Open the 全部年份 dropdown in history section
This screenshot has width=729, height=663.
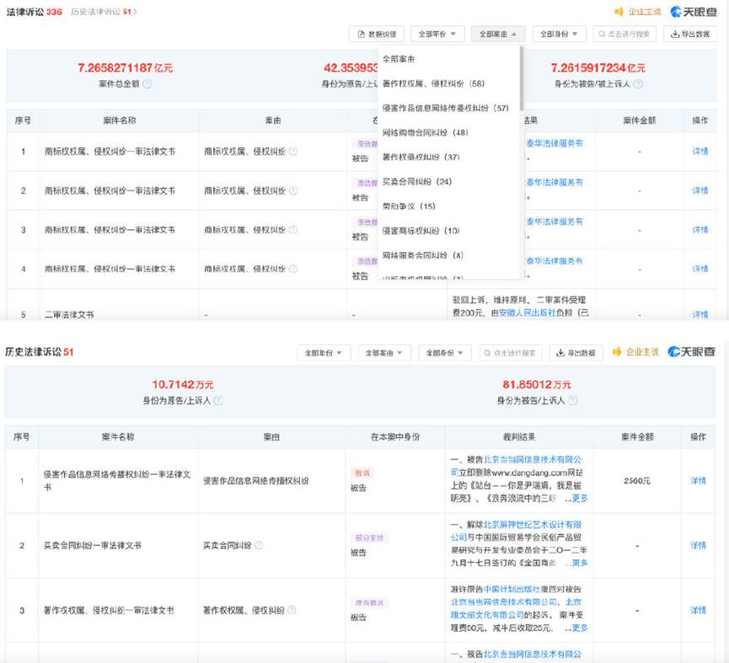(320, 352)
